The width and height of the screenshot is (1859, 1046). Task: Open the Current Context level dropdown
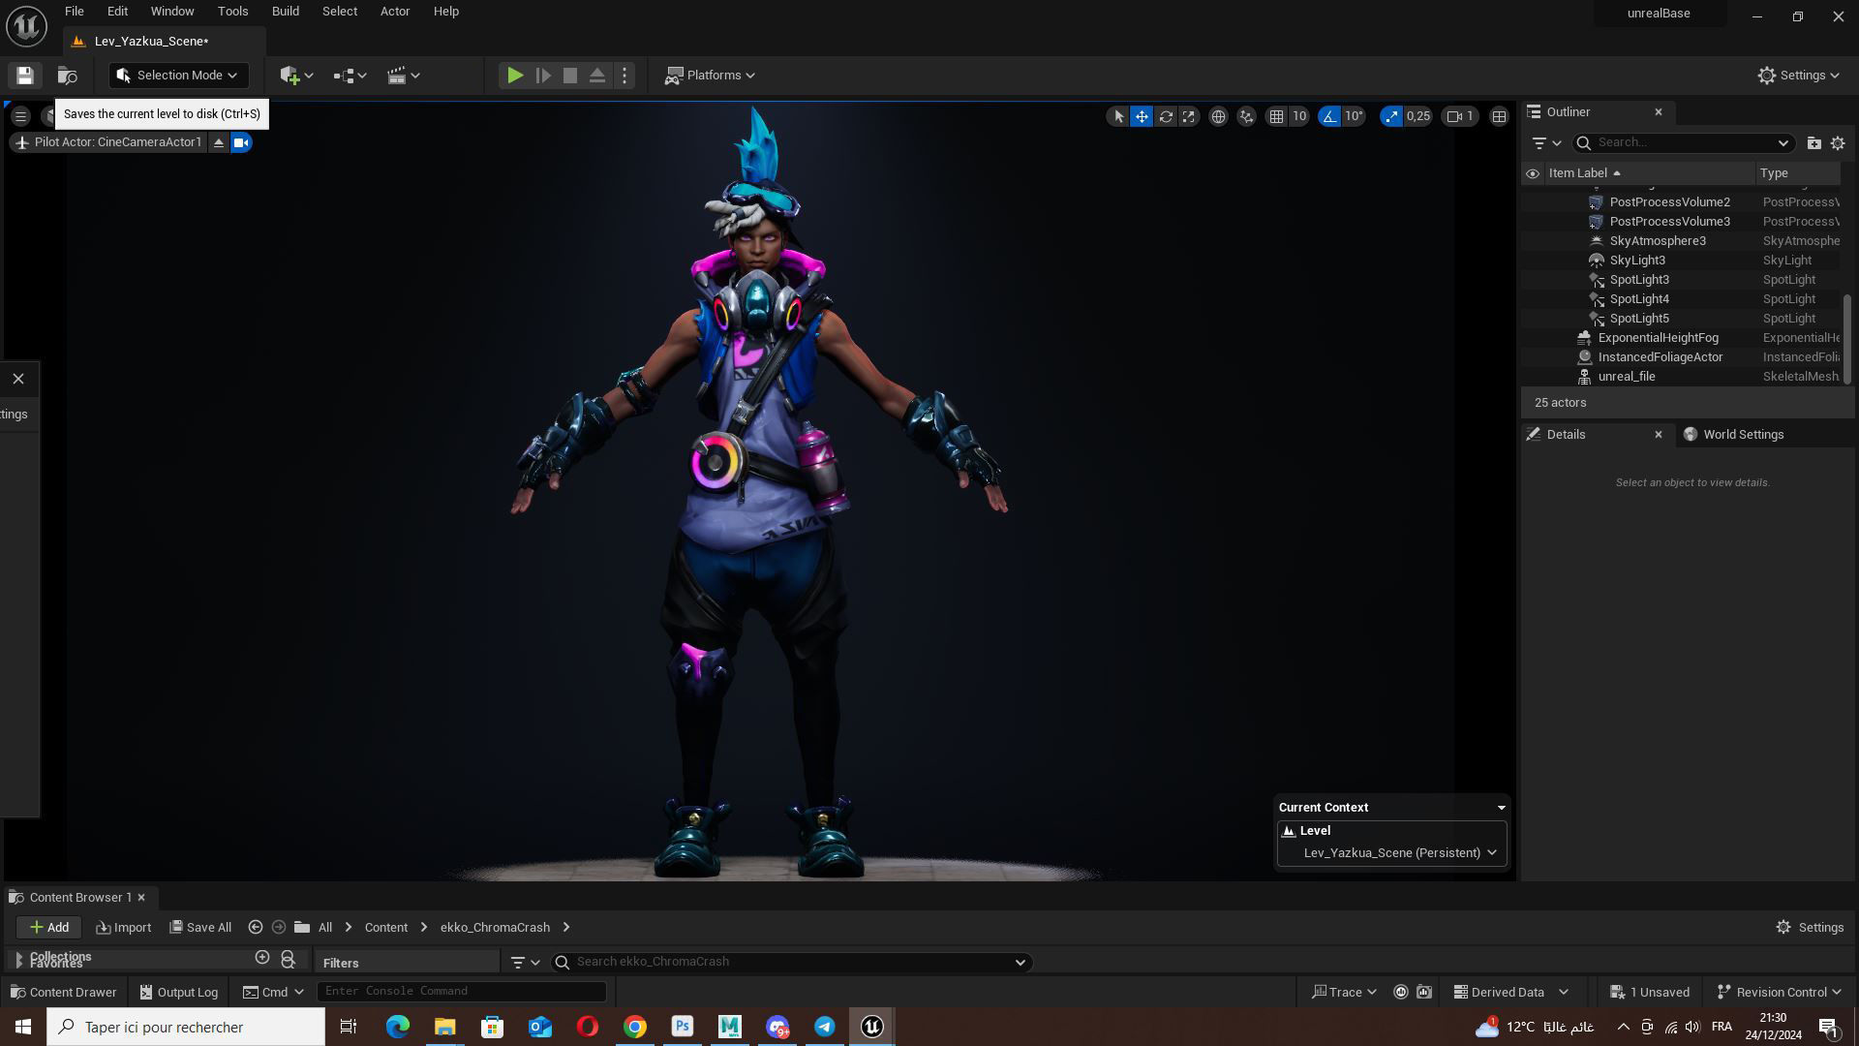coord(1391,853)
